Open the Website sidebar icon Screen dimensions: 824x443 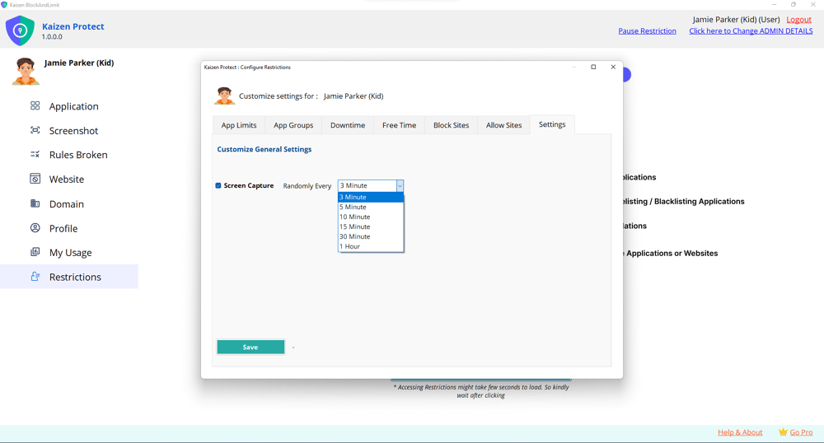pos(35,179)
